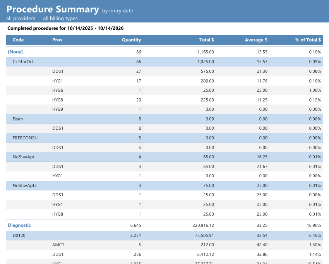Click the Code column header
The width and height of the screenshot is (329, 264).
pyautogui.click(x=18, y=40)
